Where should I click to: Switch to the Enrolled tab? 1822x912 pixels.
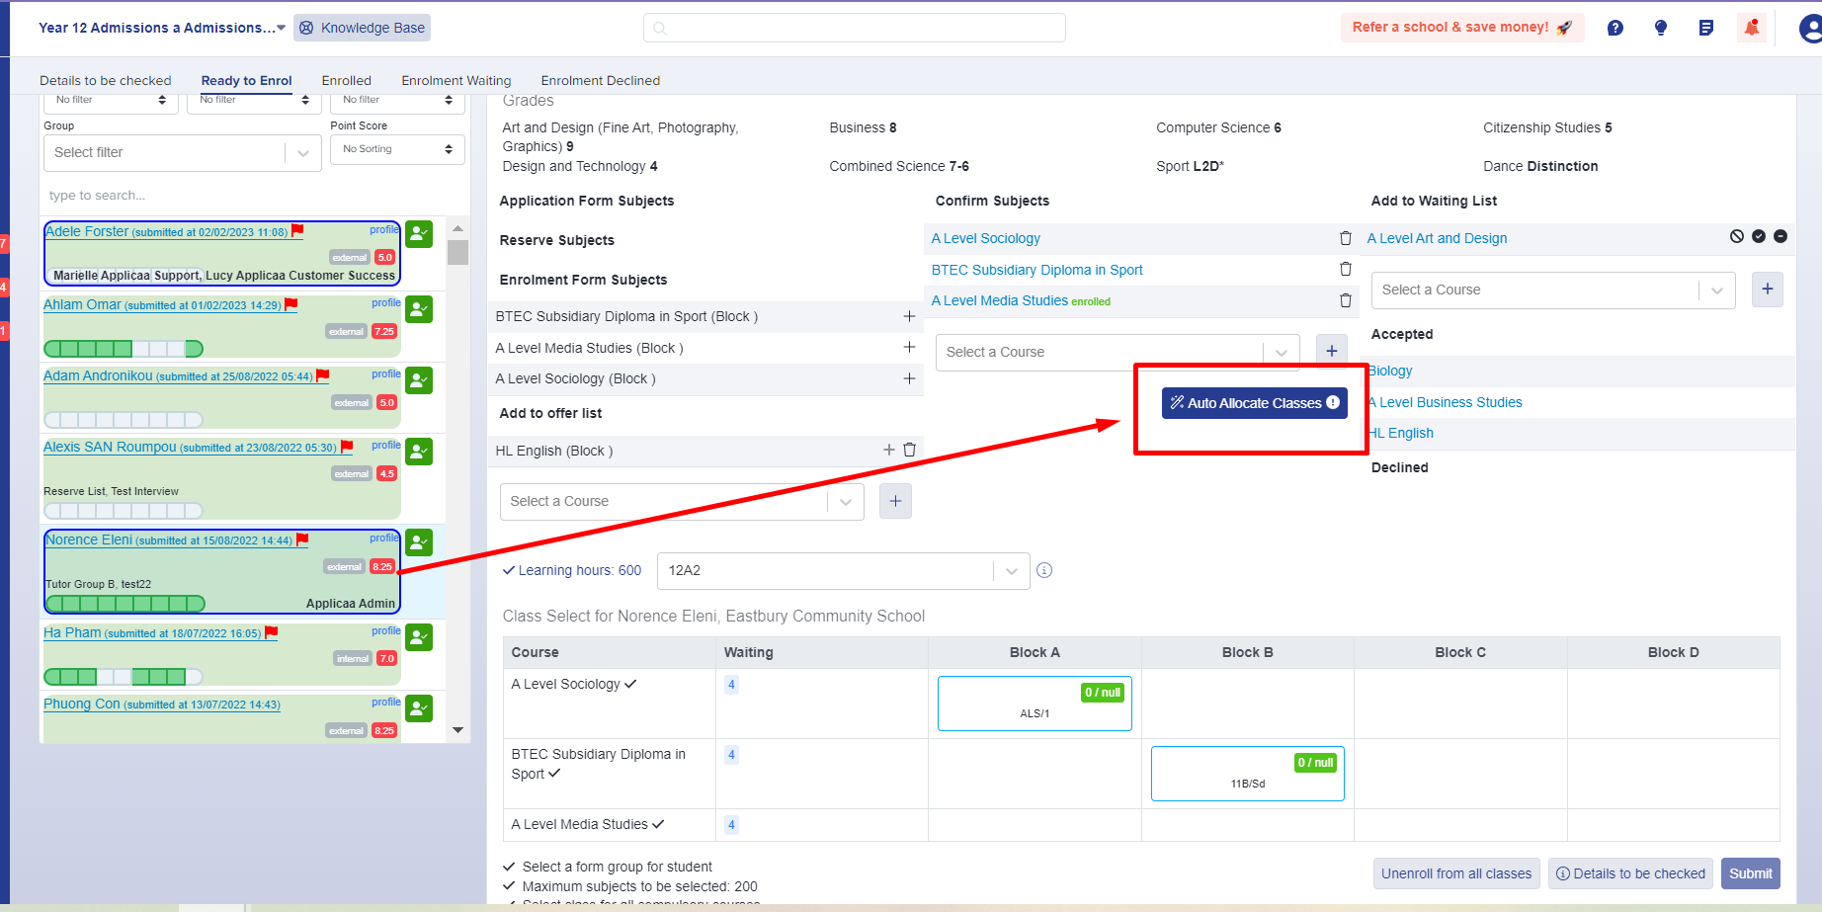point(347,81)
